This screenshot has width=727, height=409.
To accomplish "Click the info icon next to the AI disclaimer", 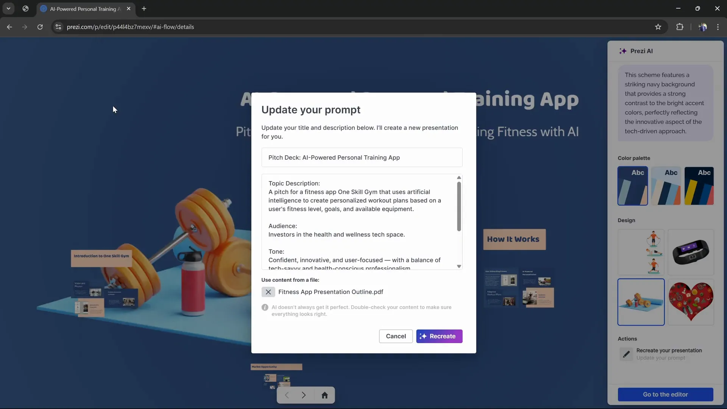I will 265,307.
